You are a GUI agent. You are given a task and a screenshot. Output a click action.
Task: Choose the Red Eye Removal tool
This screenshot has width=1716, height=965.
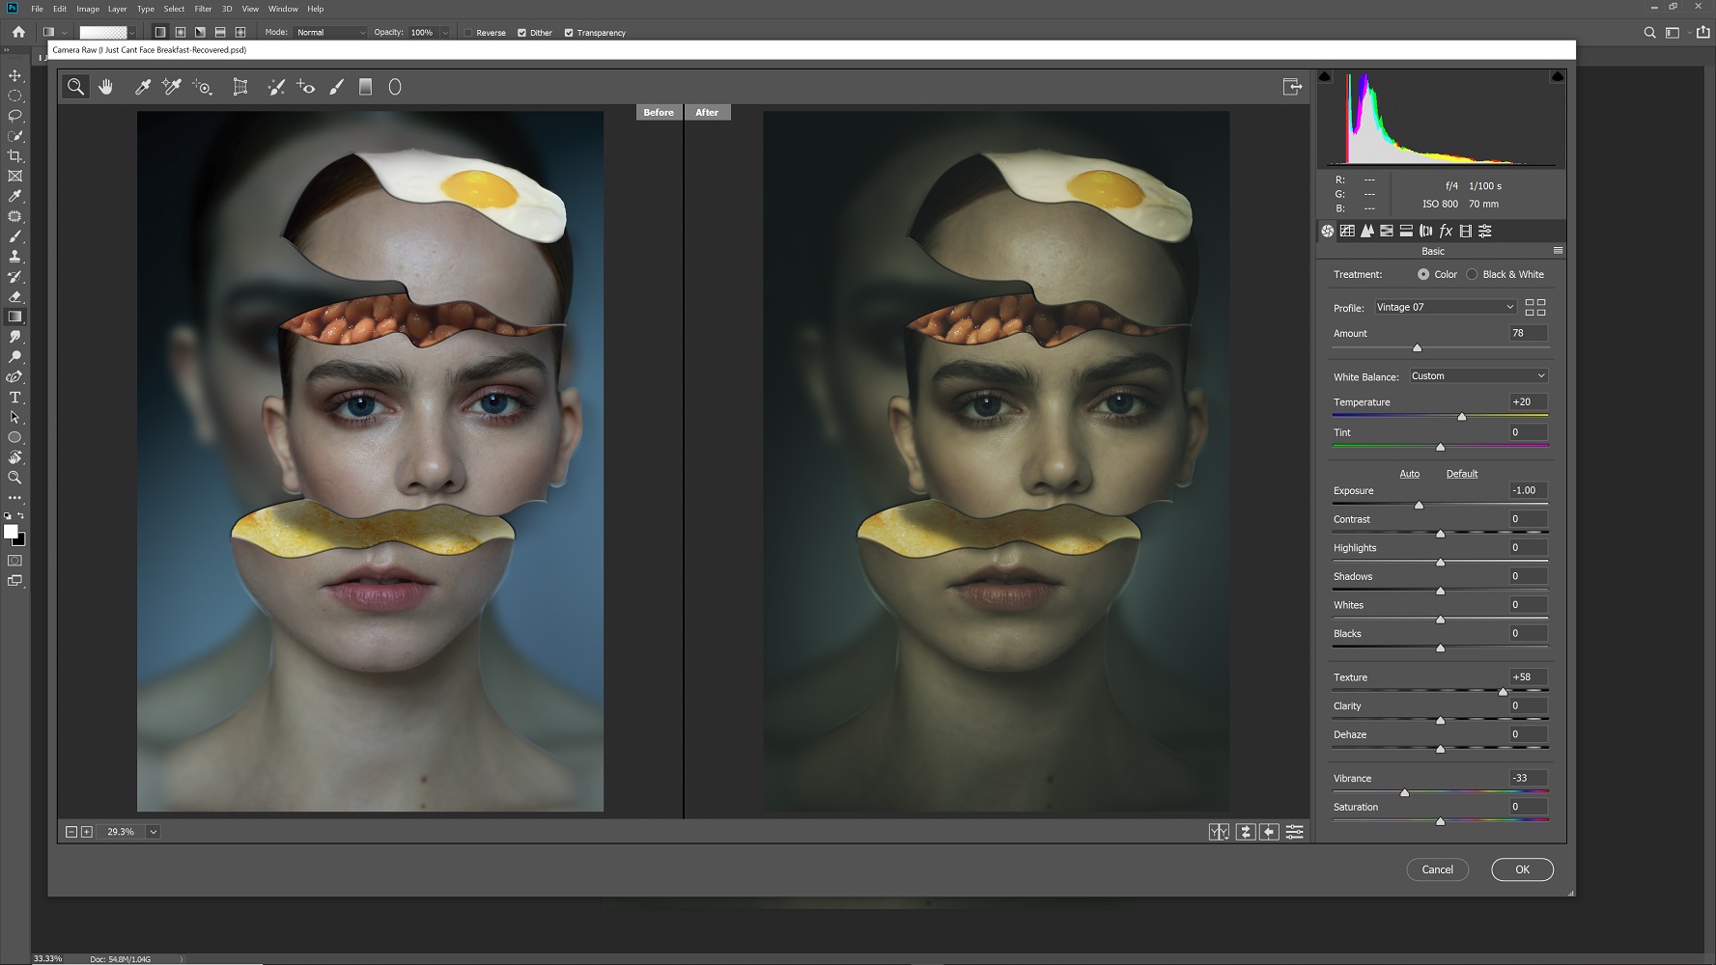coord(306,87)
